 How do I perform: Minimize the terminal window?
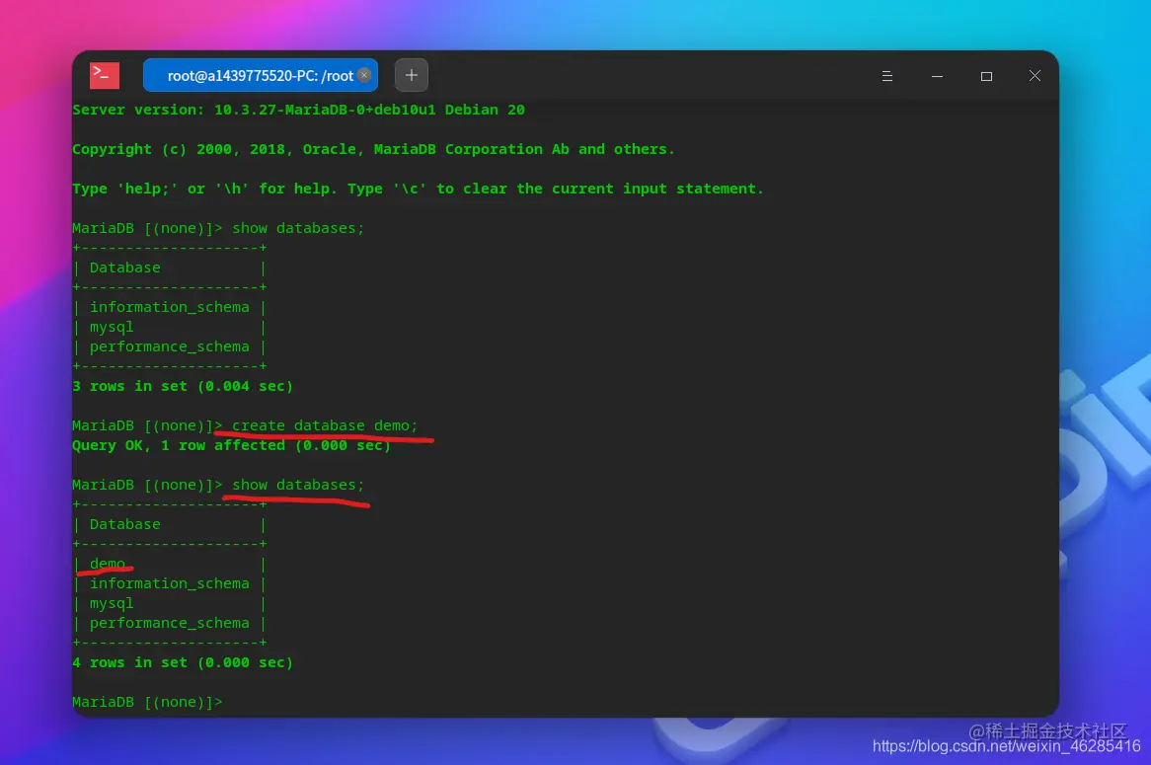click(937, 76)
